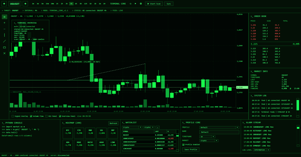Switch to the 1h timeframe
301x157 pixels.
57,4
